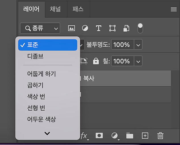The width and height of the screenshot is (180, 145).
Task: Filter for shape layers icon
Action: 112,28
